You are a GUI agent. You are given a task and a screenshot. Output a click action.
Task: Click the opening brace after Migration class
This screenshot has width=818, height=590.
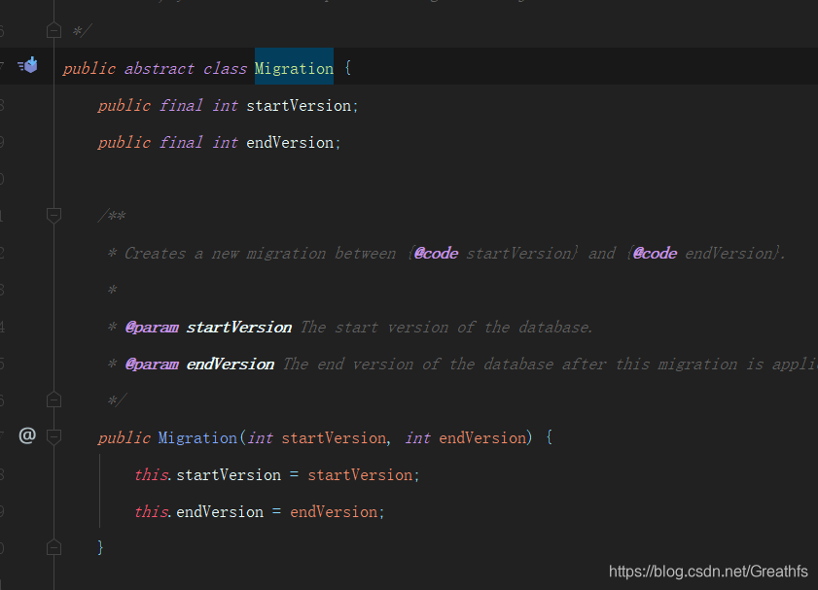tap(348, 68)
